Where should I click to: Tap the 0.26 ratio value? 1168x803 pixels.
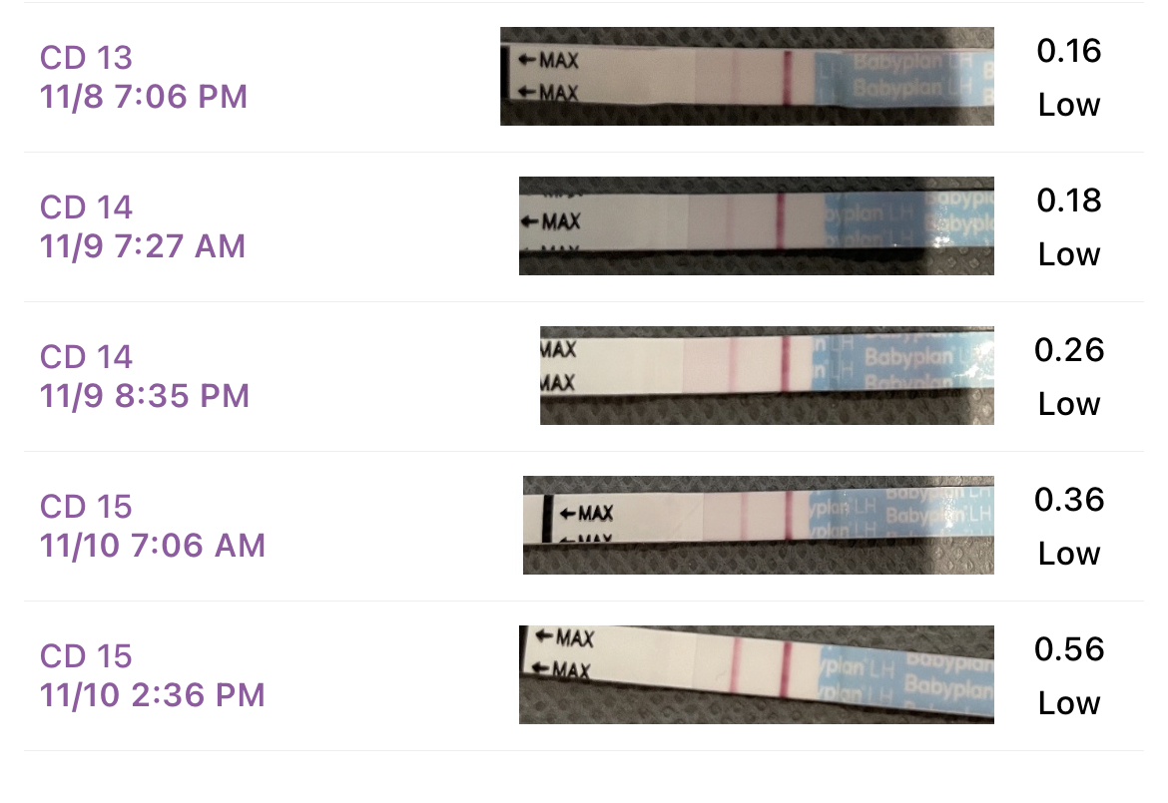pos(1069,350)
